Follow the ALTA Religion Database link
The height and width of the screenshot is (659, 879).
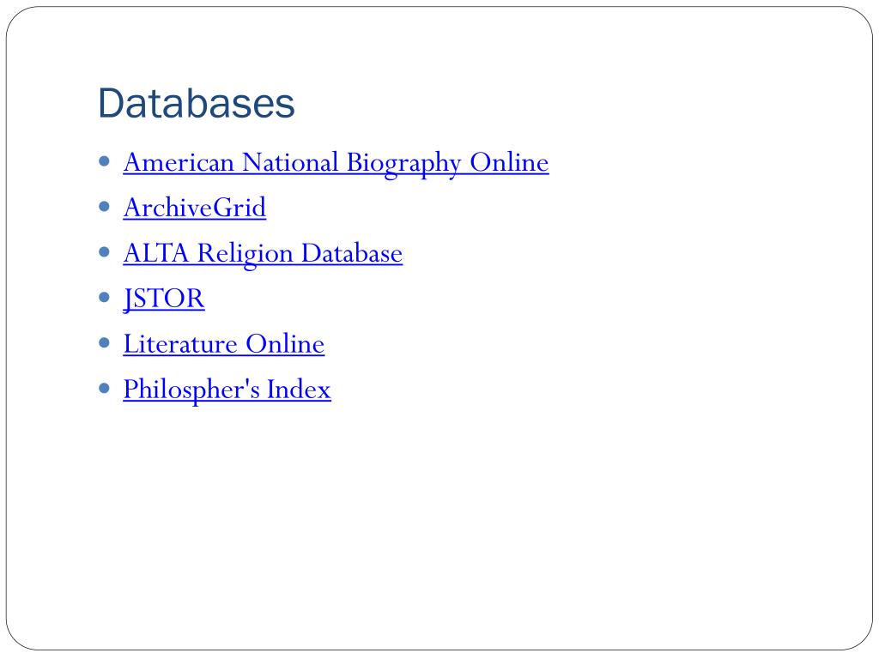coord(263,253)
